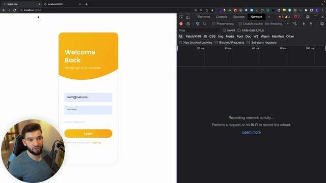The height and width of the screenshot is (183, 326).
Task: Filter requests by Fetch/XHR
Action: pyautogui.click(x=193, y=37)
